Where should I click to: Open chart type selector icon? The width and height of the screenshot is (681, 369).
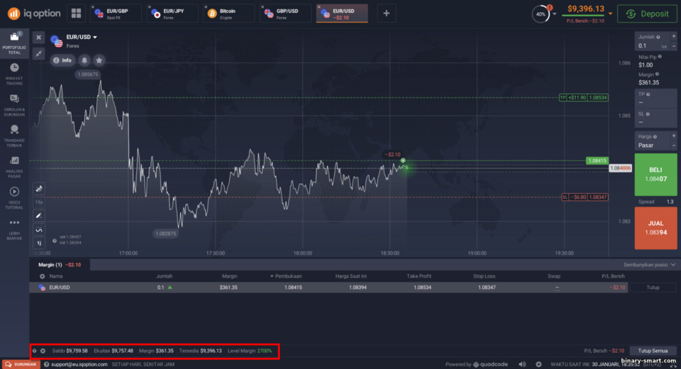click(x=38, y=189)
